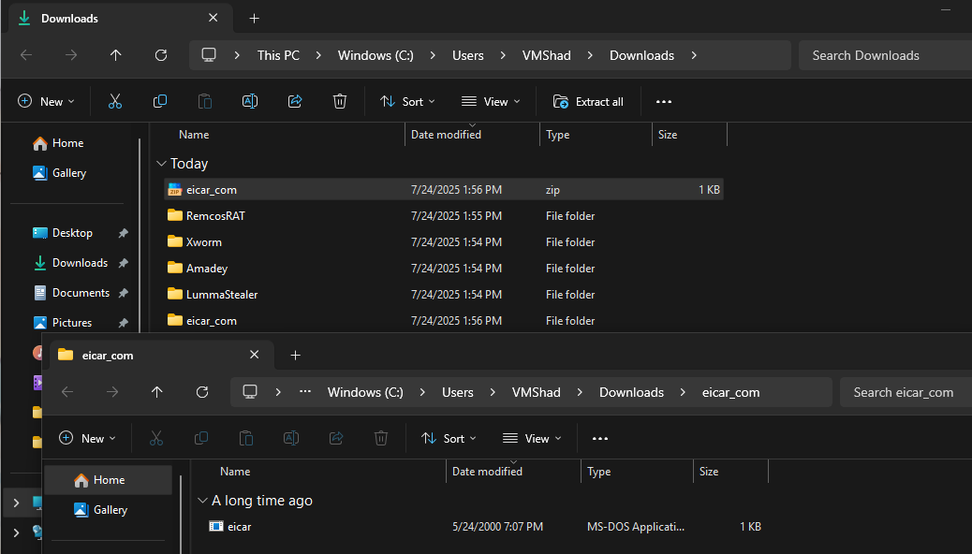Click the Delete trash icon in Downloads toolbar
Image resolution: width=972 pixels, height=554 pixels.
coord(340,101)
